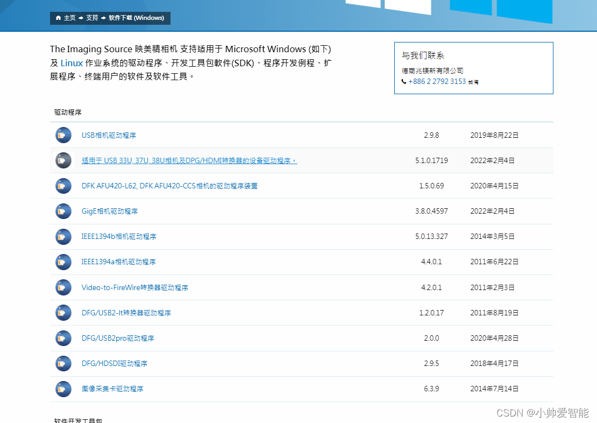Click version number 4.2.0.1
This screenshot has height=423, width=597.
[x=431, y=287]
